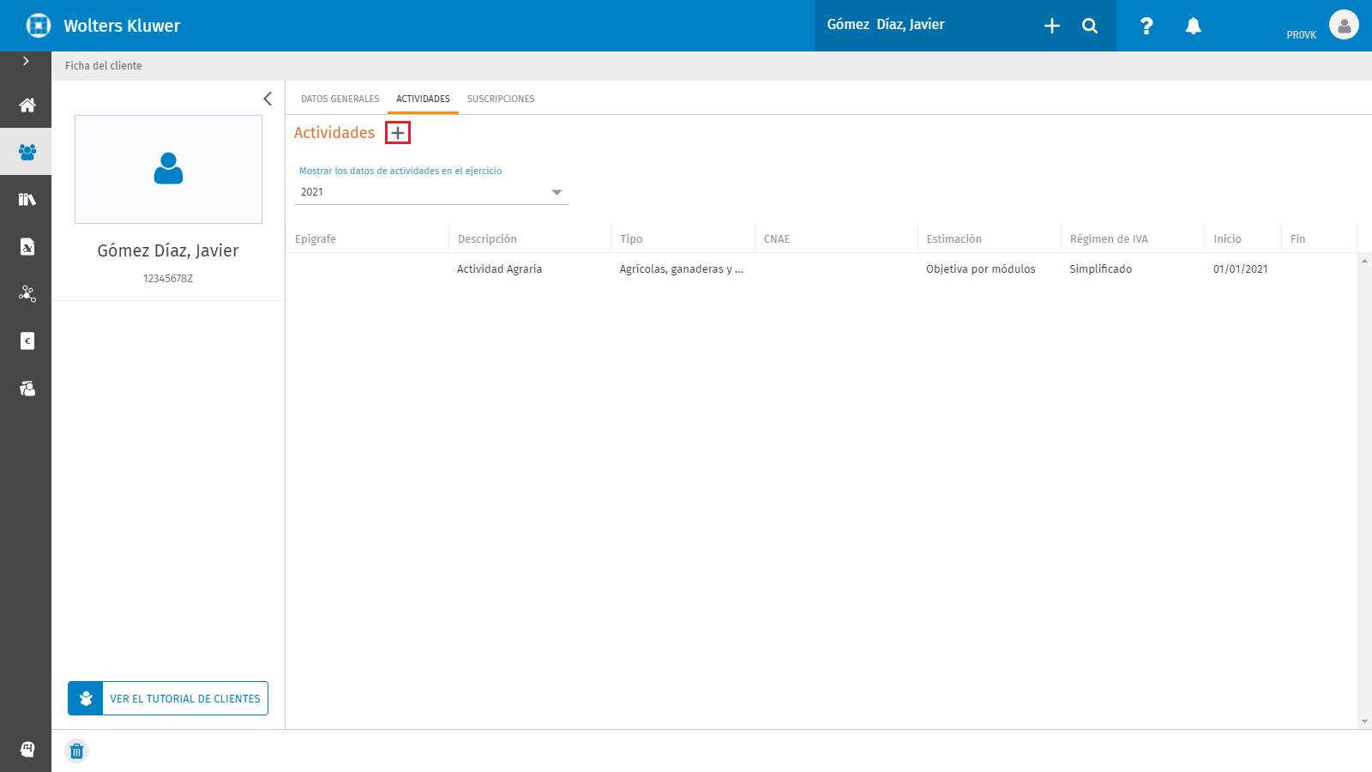Open search with the magnifier icon
The image size is (1372, 772).
pos(1090,26)
